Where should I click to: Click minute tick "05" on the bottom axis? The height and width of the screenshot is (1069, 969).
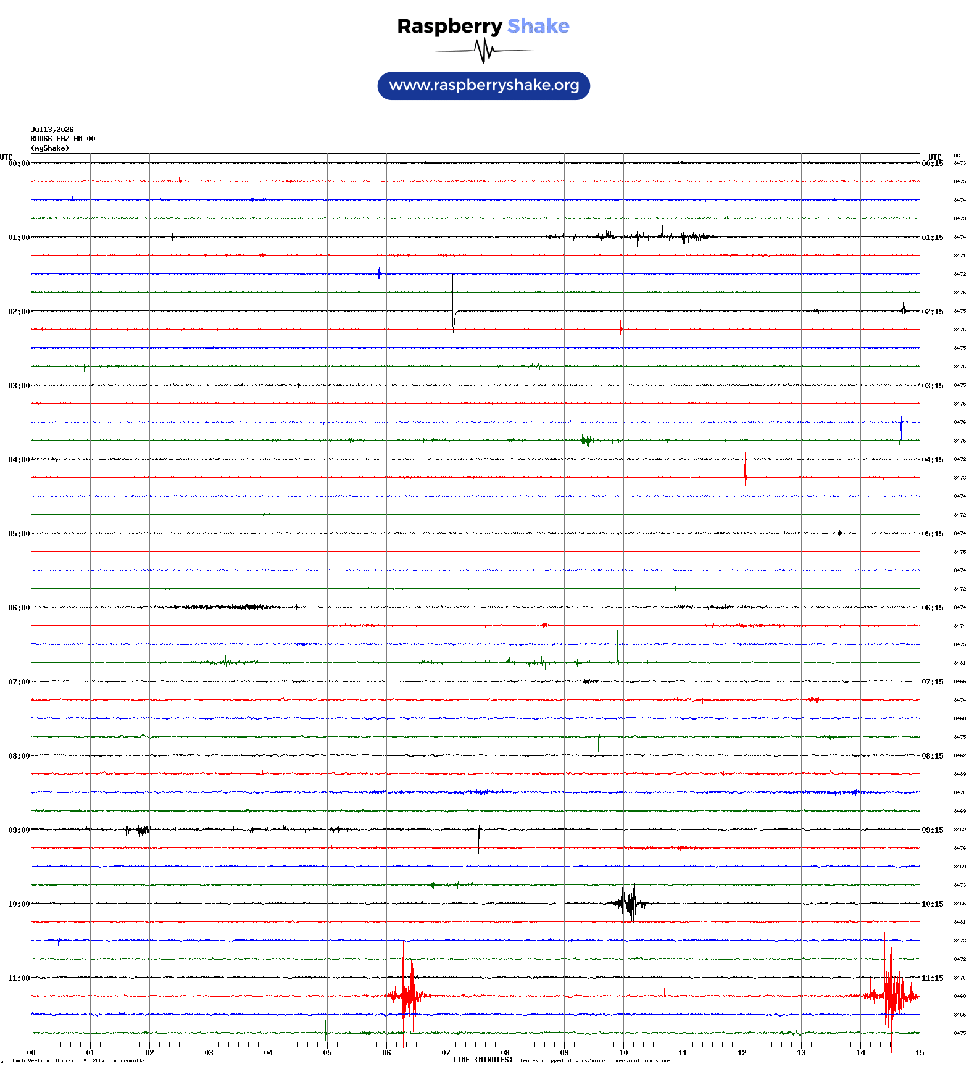pos(327,1053)
